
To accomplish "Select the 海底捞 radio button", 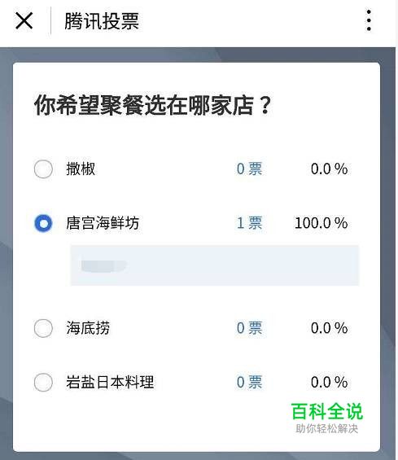I will (x=43, y=328).
